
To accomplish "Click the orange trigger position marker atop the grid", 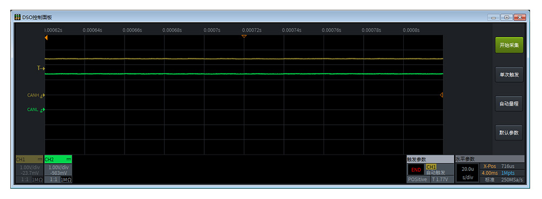I will pos(244,36).
